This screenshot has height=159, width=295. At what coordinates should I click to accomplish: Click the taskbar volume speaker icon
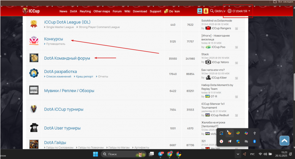tap(265, 154)
